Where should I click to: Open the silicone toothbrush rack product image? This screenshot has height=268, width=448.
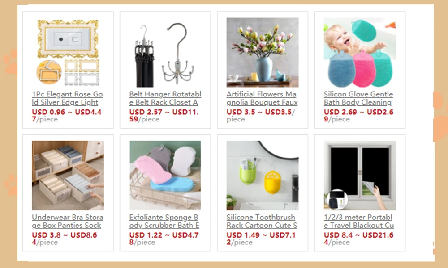coord(263,176)
